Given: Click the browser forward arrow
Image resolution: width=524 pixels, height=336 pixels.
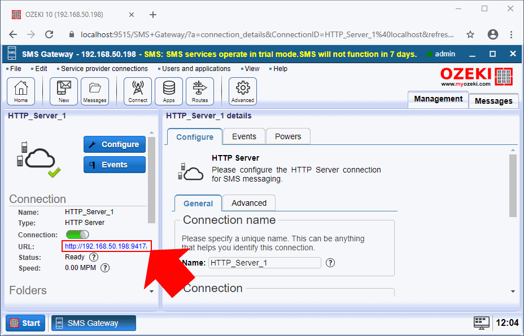Looking at the screenshot, I should coord(31,34).
